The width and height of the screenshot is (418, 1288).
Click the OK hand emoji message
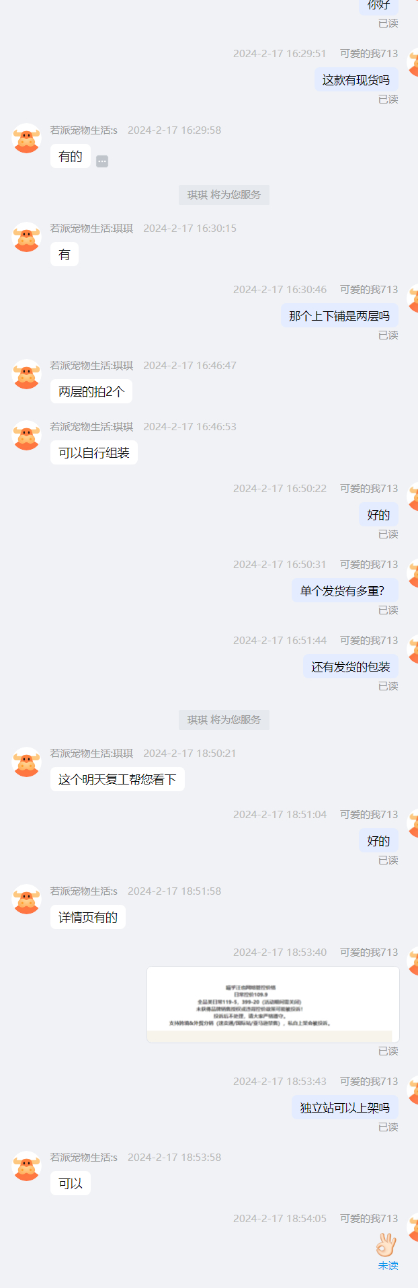386,1245
